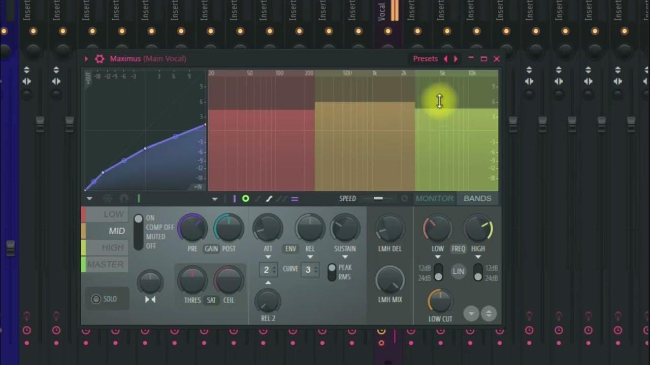Toggle the purple equals lines icon
The image size is (650, 365).
point(295,199)
